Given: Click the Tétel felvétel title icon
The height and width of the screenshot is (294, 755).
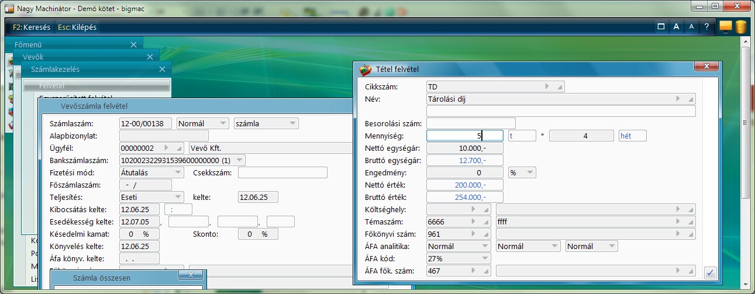Looking at the screenshot, I should [366, 70].
